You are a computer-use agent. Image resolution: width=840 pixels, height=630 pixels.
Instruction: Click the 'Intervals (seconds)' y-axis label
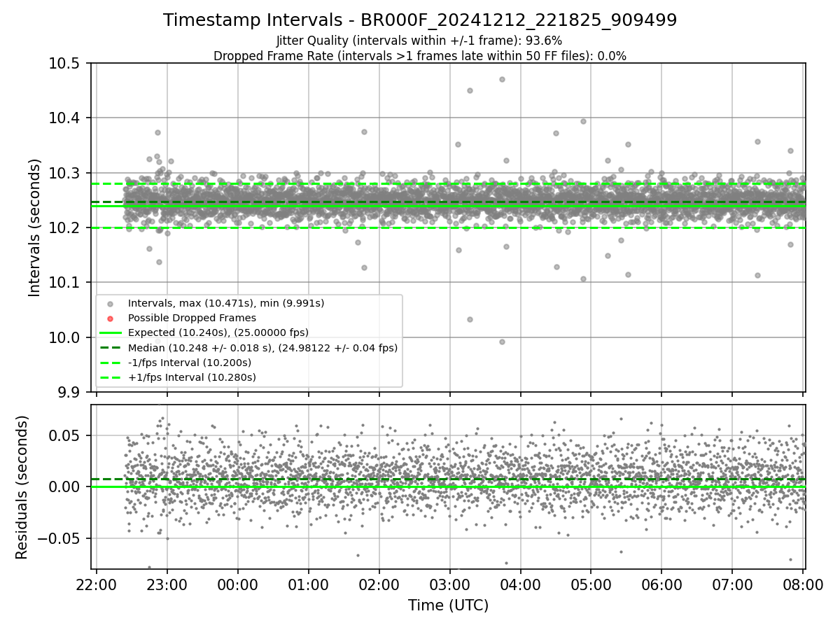coord(35,227)
